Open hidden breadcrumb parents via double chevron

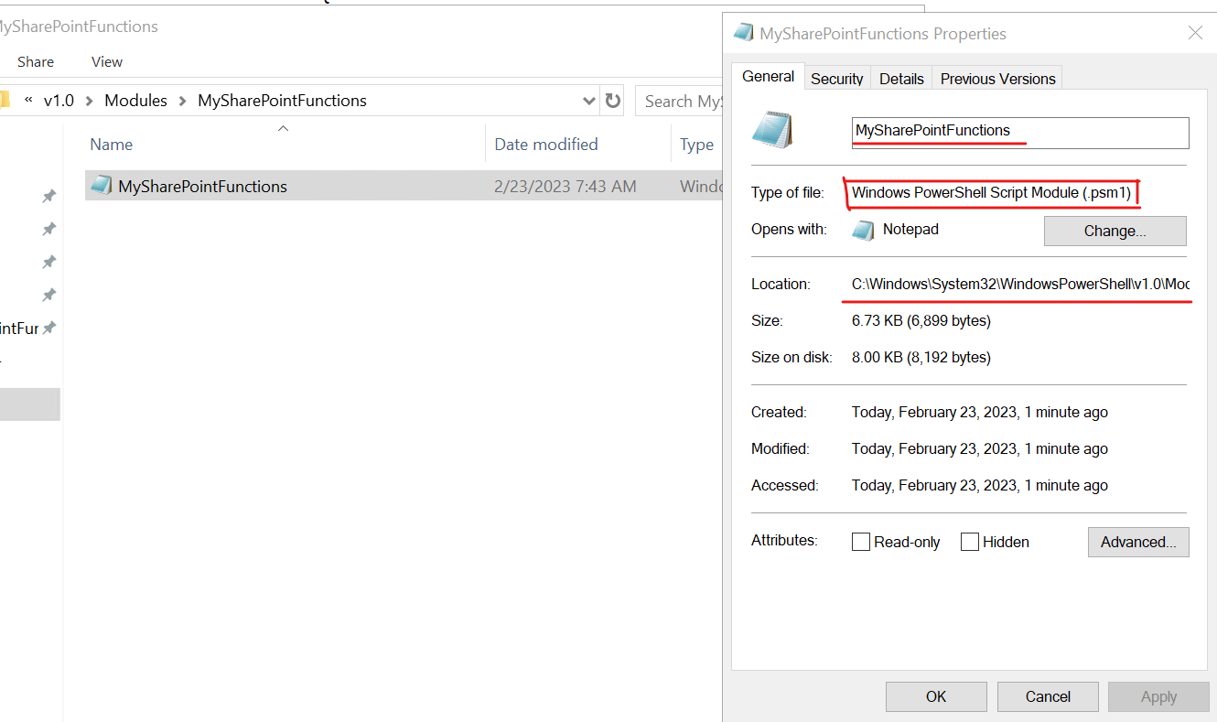tap(28, 100)
